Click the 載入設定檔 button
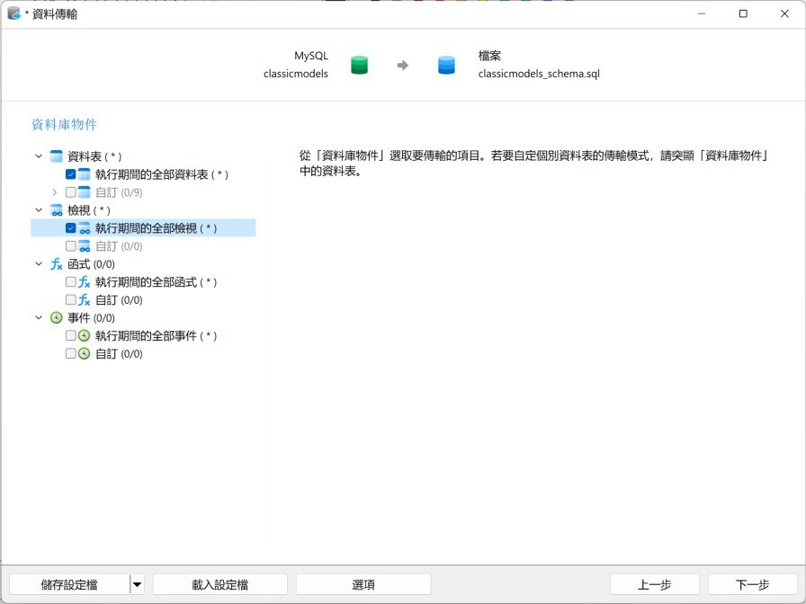The width and height of the screenshot is (806, 604). pyautogui.click(x=220, y=583)
